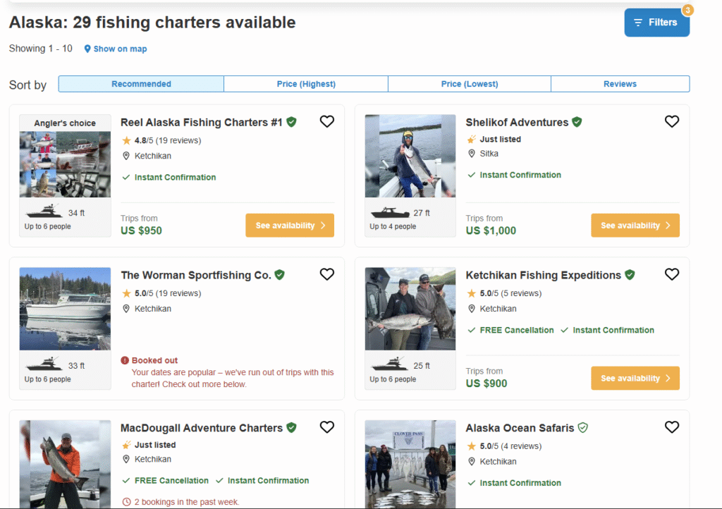Open Worman Sportfishing boat photo
Image resolution: width=722 pixels, height=509 pixels.
point(65,309)
